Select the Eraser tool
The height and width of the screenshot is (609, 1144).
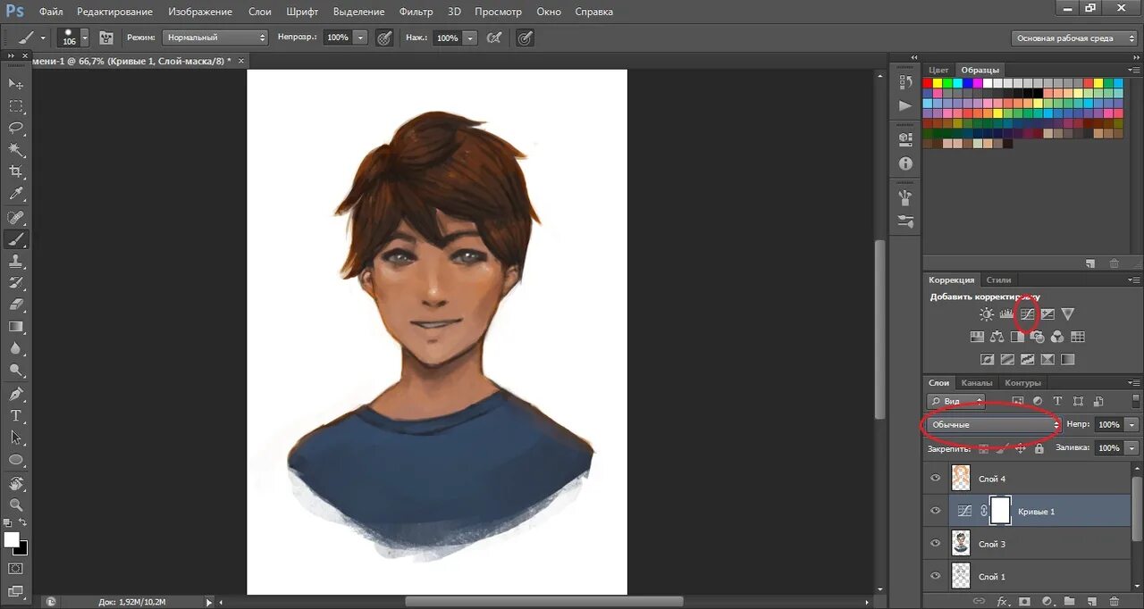[x=16, y=304]
